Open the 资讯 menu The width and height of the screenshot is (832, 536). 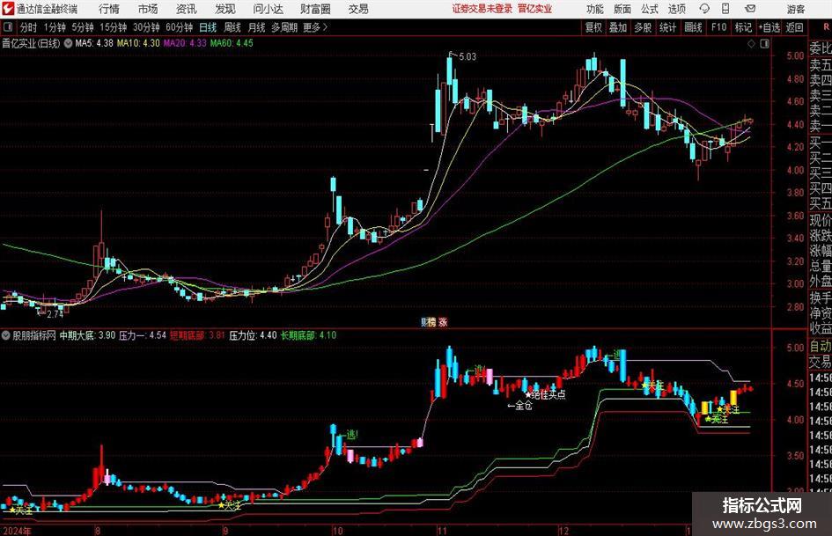tap(187, 9)
